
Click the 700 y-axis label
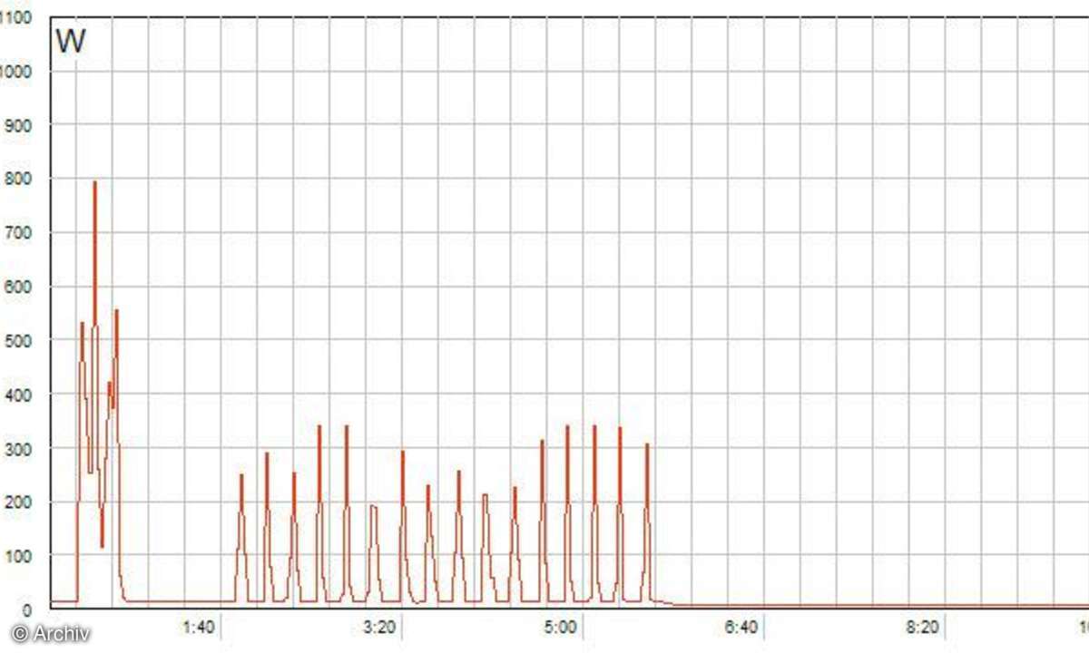(x=19, y=233)
